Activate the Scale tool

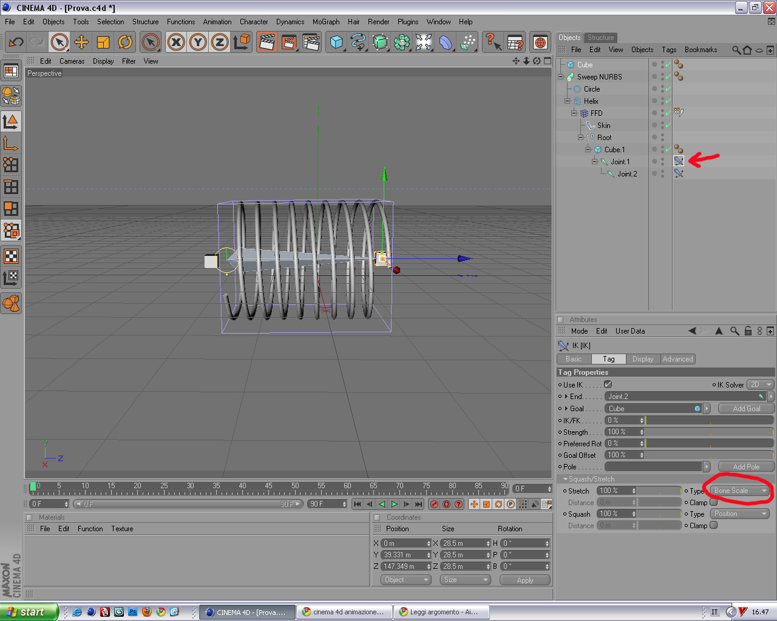(103, 42)
